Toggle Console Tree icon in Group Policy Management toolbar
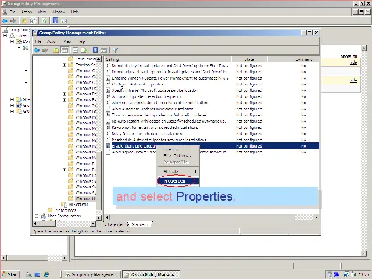Screen dimensions: 372x279 click(33, 21)
